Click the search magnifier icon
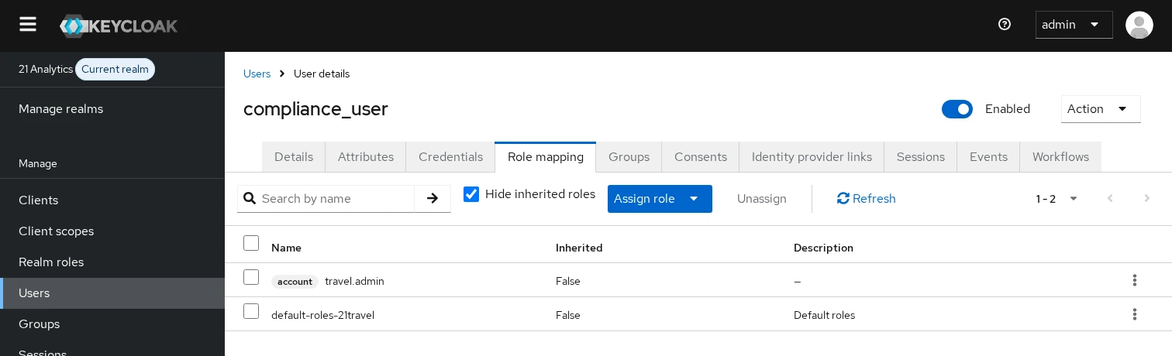Screen dimensions: 1172x356 click(249, 199)
